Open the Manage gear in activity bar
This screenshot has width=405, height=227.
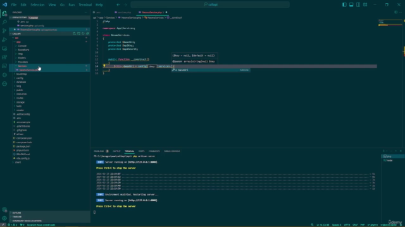pos(4,218)
